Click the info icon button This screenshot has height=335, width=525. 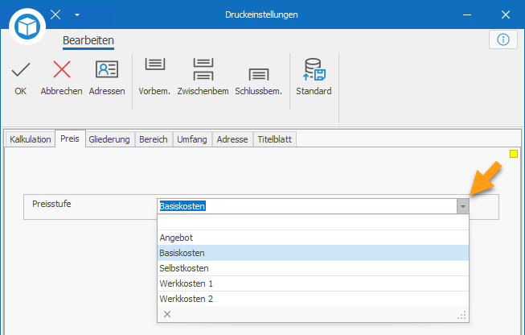(x=503, y=39)
